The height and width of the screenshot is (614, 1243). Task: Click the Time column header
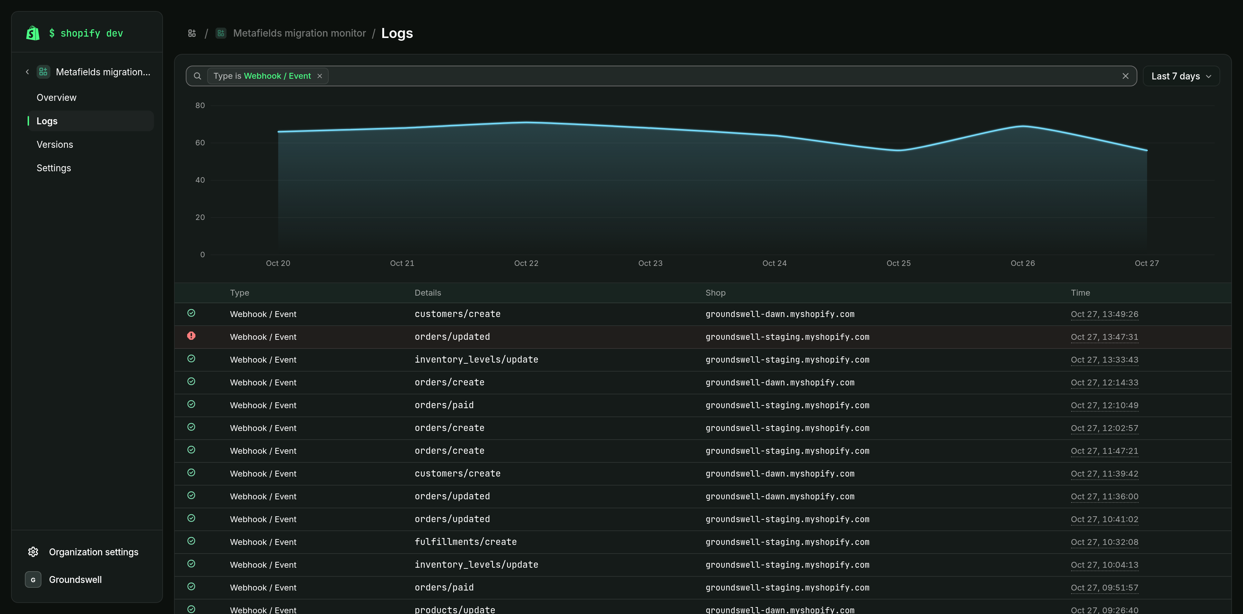click(1080, 292)
